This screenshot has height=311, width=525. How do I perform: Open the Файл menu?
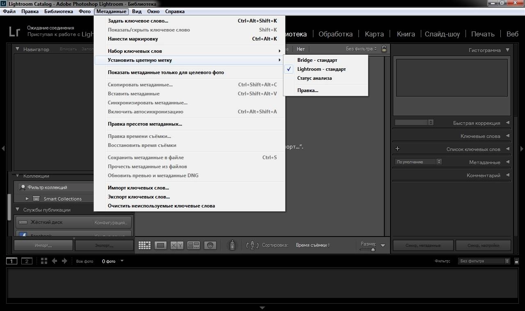[x=9, y=11]
